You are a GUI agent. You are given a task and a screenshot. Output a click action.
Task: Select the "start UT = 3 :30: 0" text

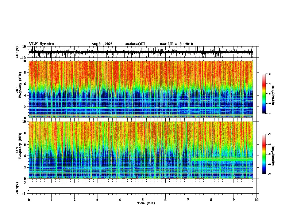(x=176, y=44)
